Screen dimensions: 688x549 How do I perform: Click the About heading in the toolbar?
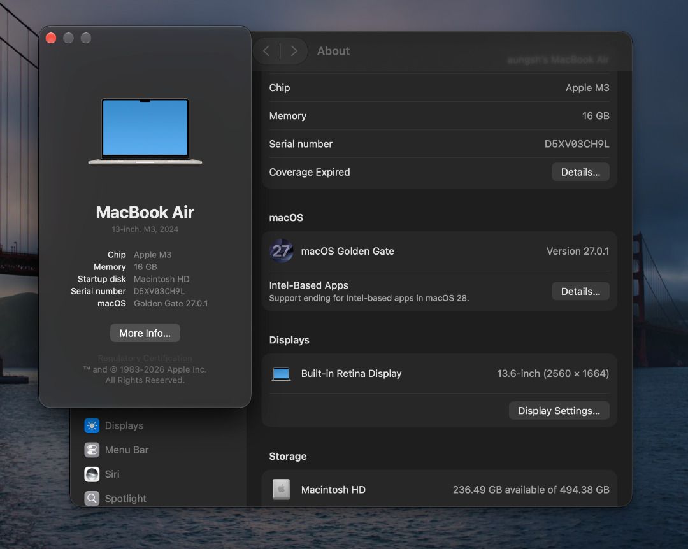tap(333, 52)
